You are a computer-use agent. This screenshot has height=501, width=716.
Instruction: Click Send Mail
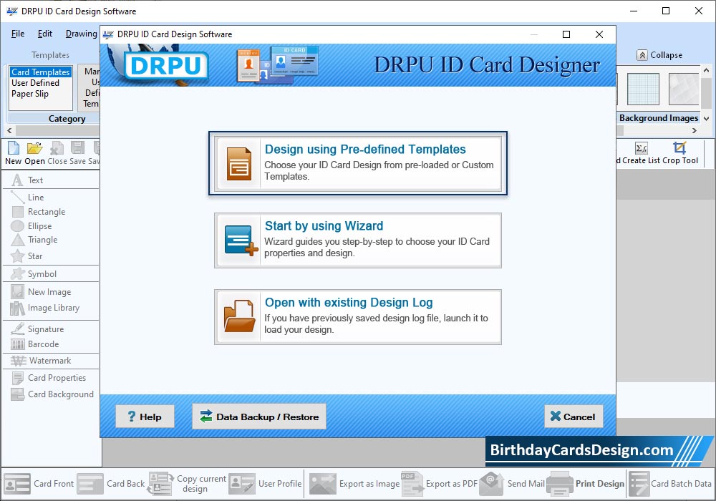coord(513,484)
